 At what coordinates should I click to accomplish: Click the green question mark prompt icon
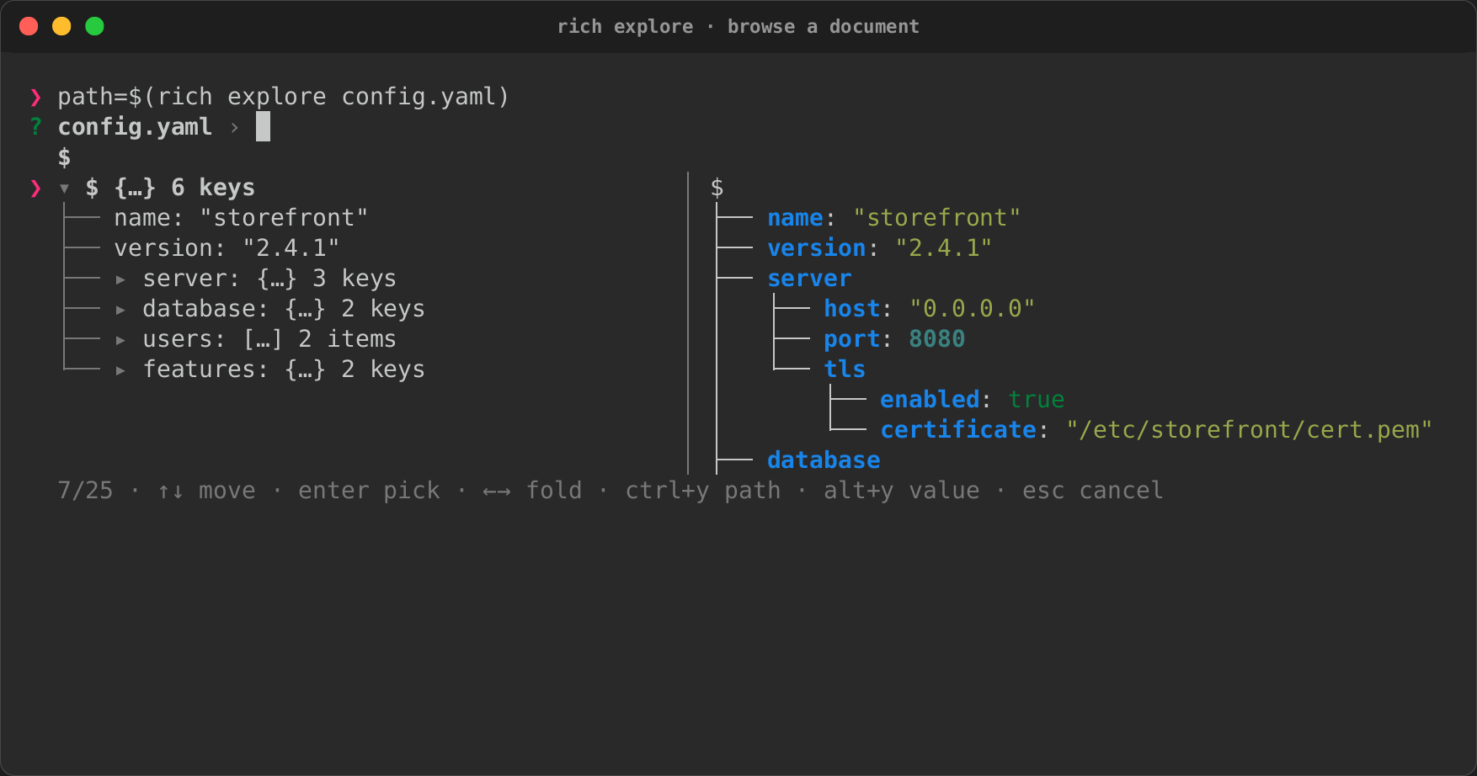[x=35, y=127]
